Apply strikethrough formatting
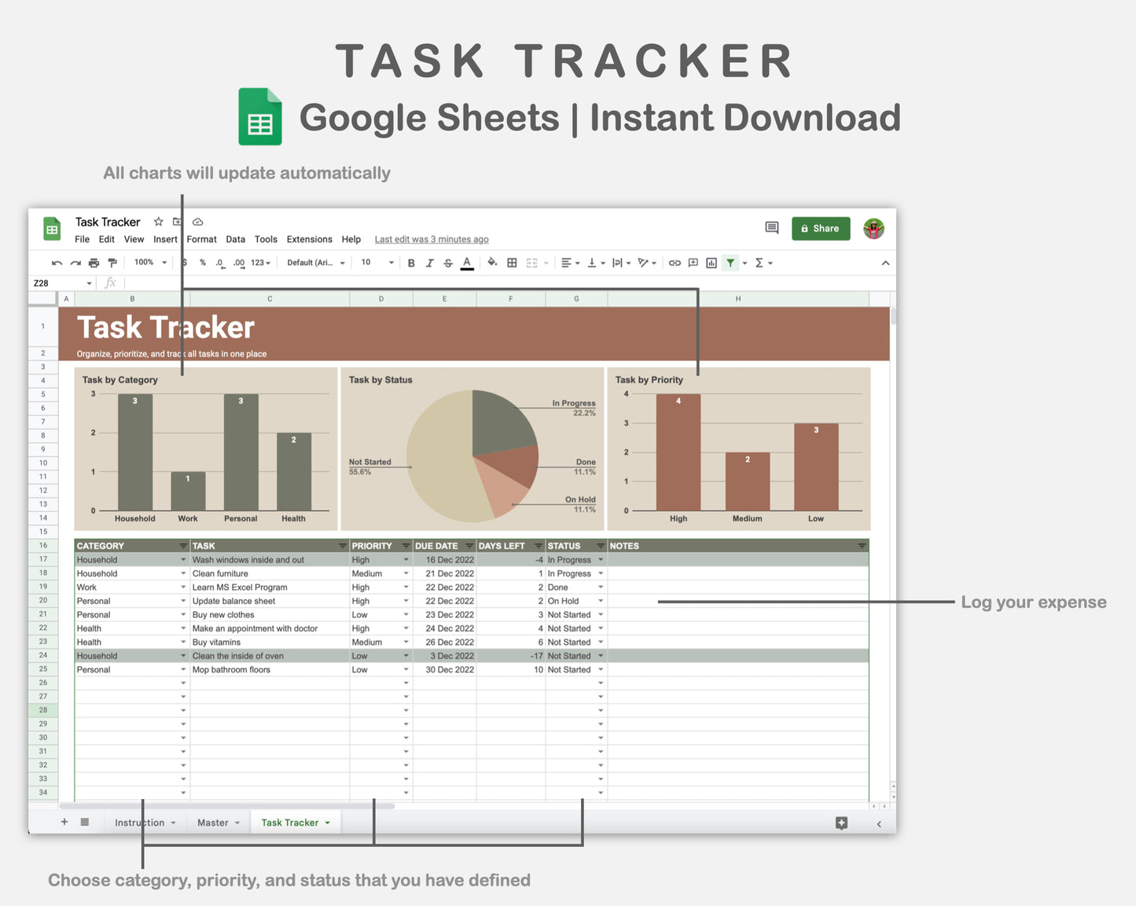 pyautogui.click(x=448, y=263)
